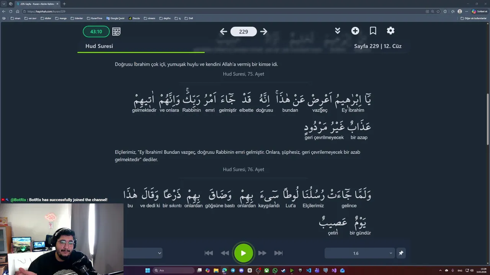Fast-forward the audio playback
Viewport: 490px width, 275px height.
click(x=262, y=253)
